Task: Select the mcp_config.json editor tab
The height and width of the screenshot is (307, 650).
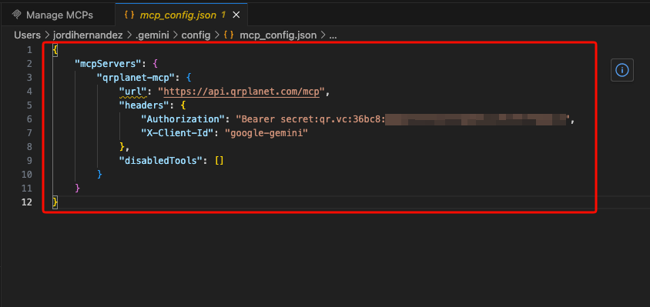Action: [x=182, y=15]
